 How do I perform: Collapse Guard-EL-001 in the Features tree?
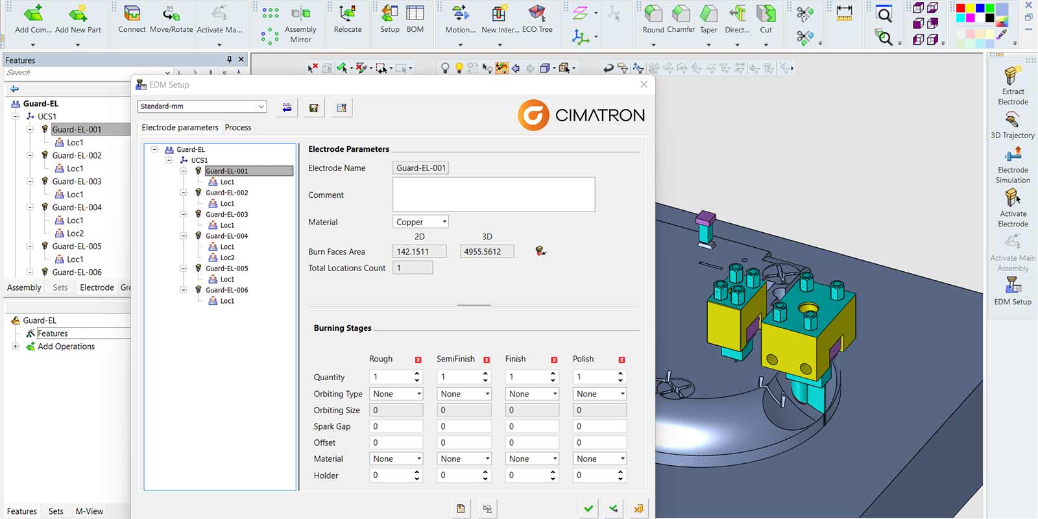tap(30, 129)
